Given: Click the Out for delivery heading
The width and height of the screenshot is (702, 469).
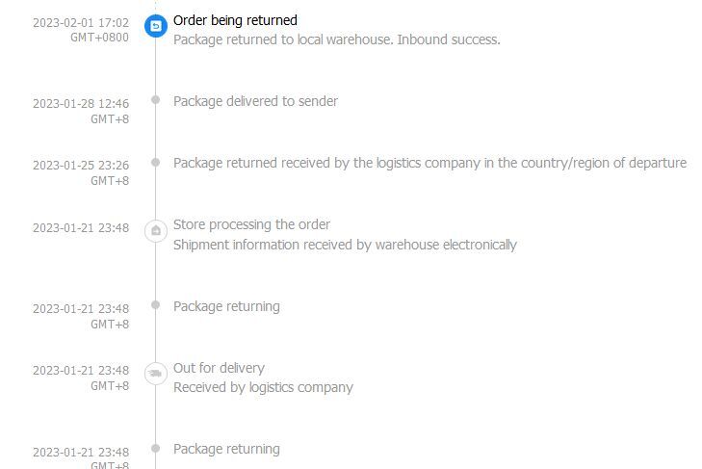Looking at the screenshot, I should pyautogui.click(x=219, y=368).
